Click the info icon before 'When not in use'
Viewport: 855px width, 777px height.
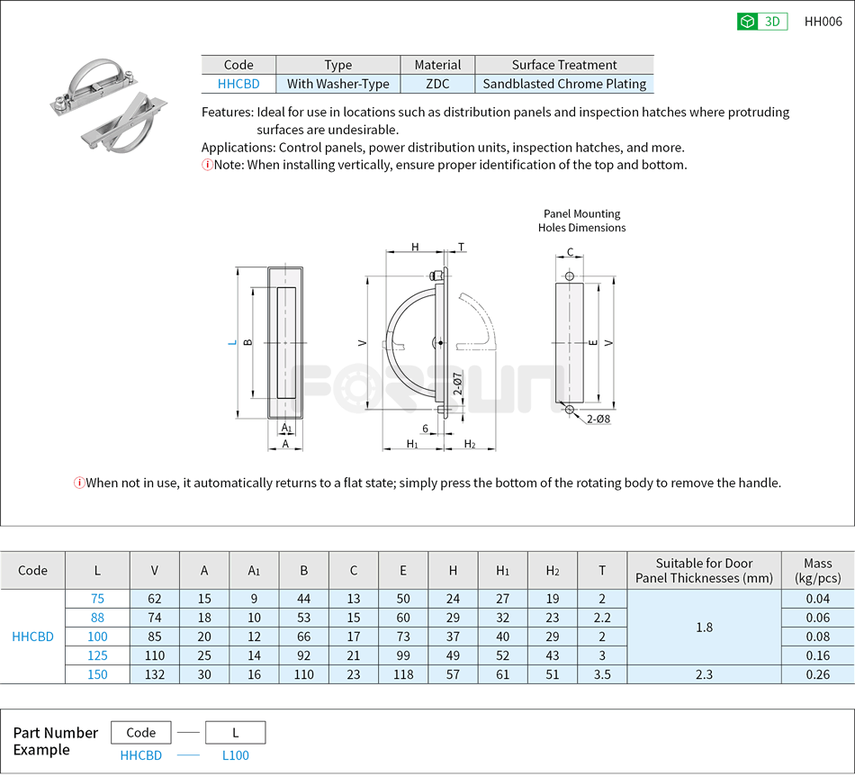coord(80,483)
